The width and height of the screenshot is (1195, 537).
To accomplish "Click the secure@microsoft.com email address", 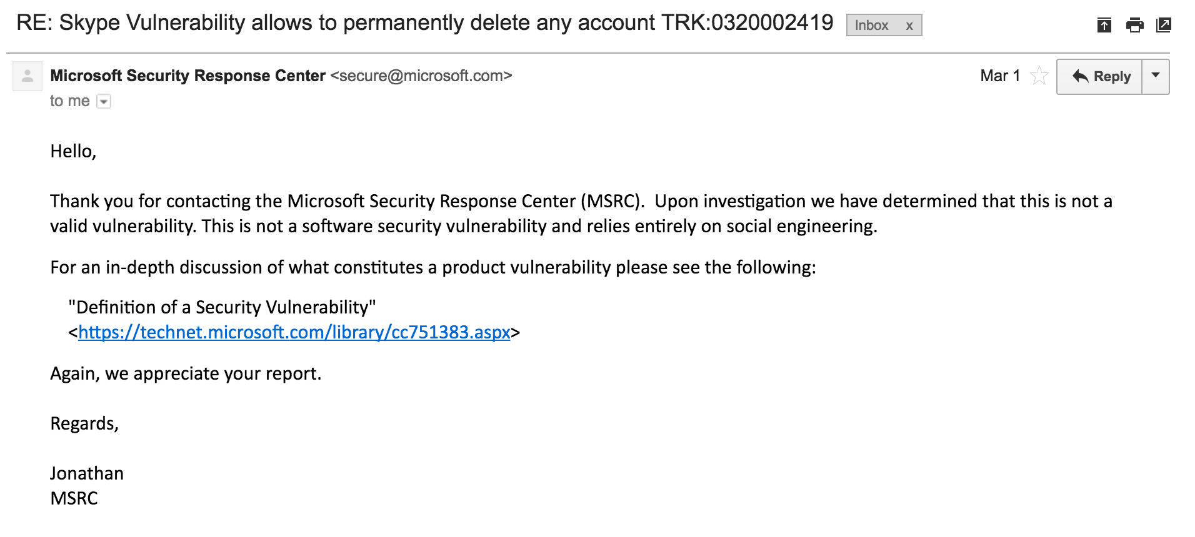I will [x=421, y=76].
